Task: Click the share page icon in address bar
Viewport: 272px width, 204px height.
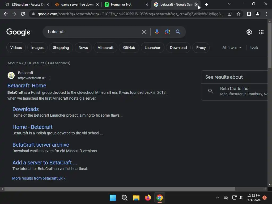Action: coord(230,14)
